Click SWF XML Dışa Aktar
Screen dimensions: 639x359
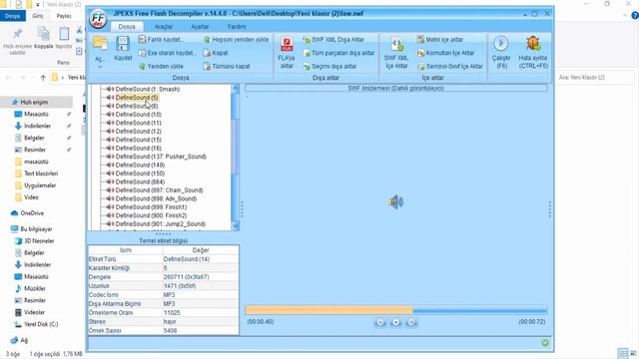333,40
